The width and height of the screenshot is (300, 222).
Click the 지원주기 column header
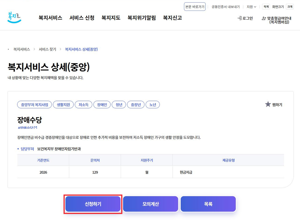click(147, 160)
